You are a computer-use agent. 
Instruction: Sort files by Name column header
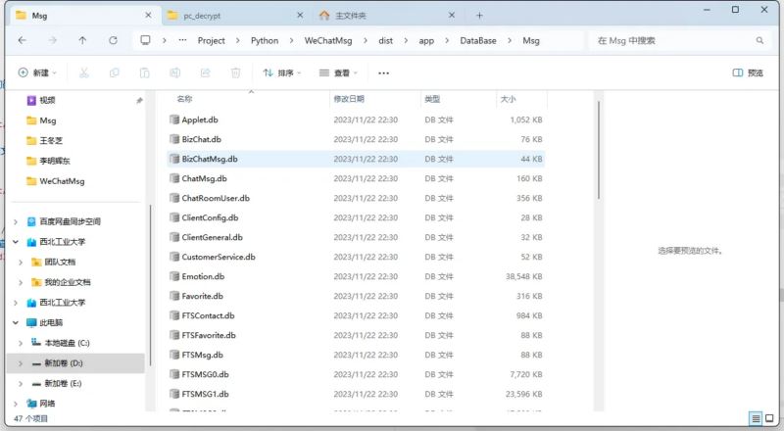[184, 99]
